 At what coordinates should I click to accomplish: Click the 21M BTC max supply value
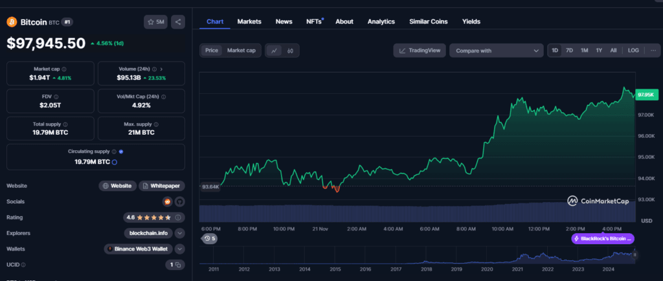[x=141, y=133]
